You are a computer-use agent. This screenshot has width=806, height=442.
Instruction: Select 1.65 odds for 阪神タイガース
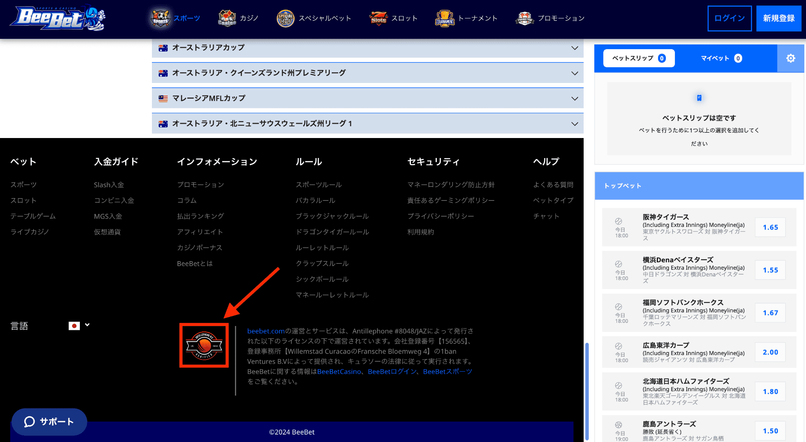pos(770,227)
